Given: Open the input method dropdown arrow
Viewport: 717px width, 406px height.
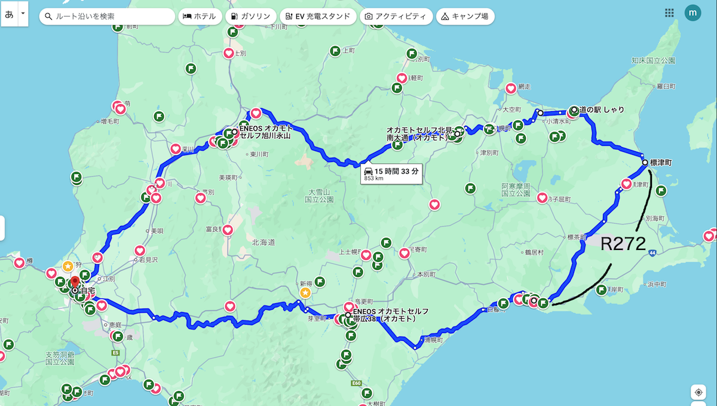Looking at the screenshot, I should point(23,13).
